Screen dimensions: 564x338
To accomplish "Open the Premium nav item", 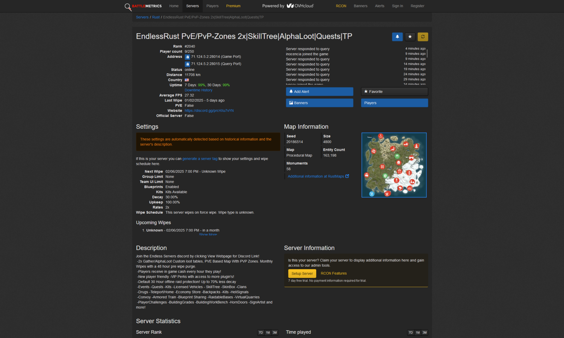I will point(233,6).
